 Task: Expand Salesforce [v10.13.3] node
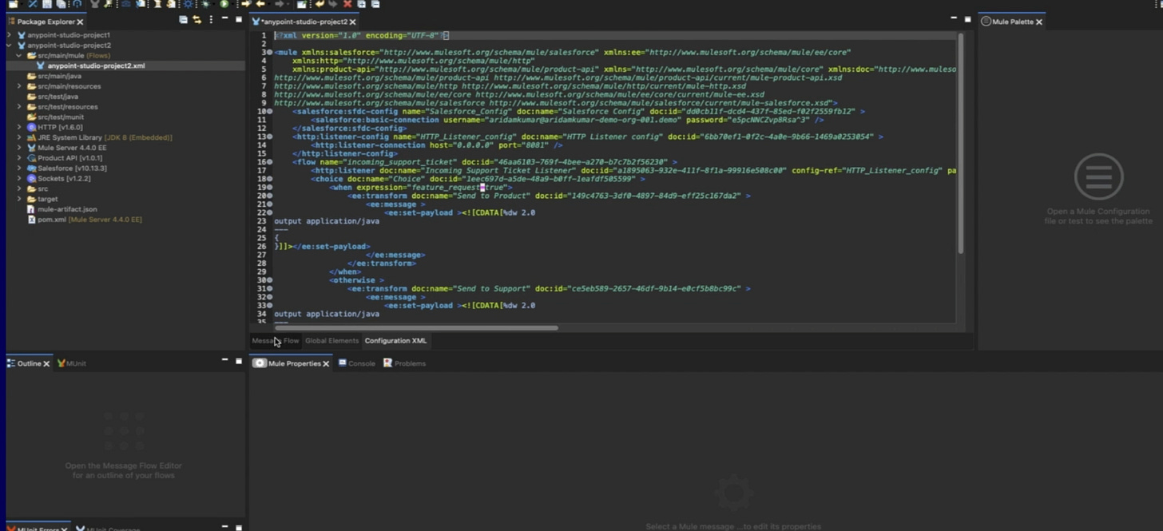pos(19,168)
